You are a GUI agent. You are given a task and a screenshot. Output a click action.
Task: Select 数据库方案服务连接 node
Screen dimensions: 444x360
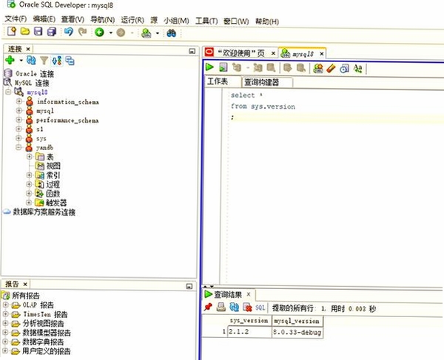tap(44, 212)
